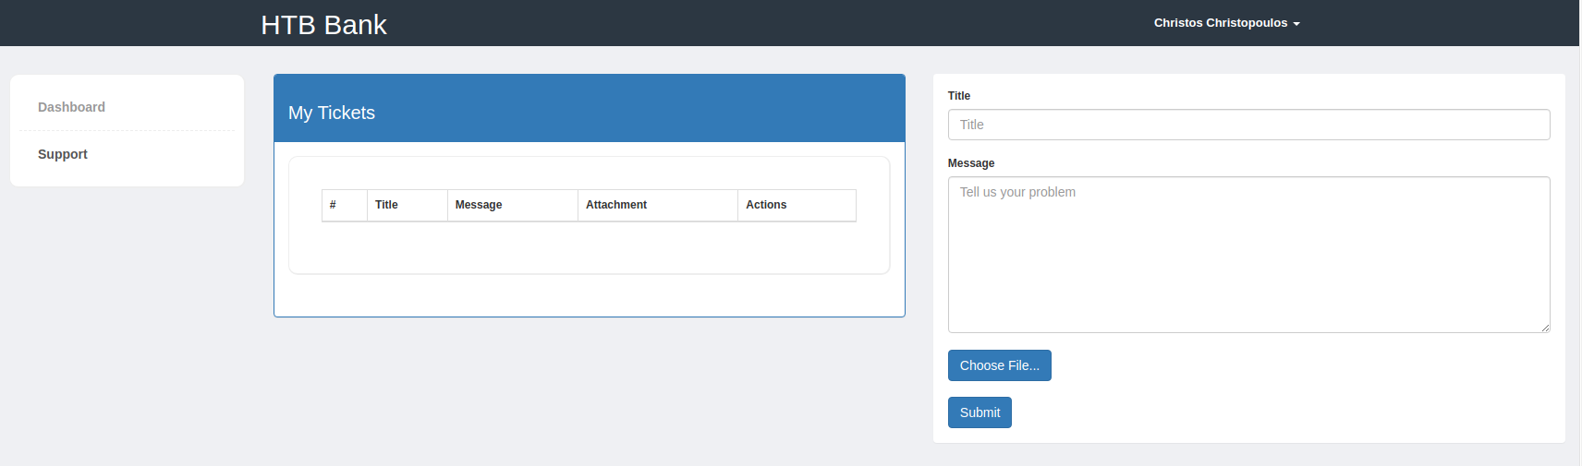The height and width of the screenshot is (466, 1582).
Task: Open the Christos Christopoulos user dropdown
Action: (x=1226, y=23)
